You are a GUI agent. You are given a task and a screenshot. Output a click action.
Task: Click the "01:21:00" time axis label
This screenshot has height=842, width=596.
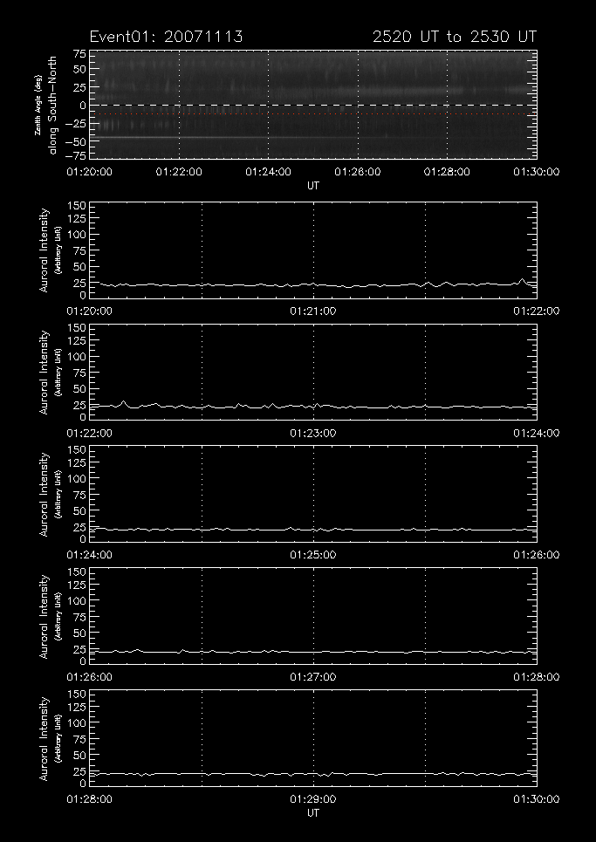point(313,311)
